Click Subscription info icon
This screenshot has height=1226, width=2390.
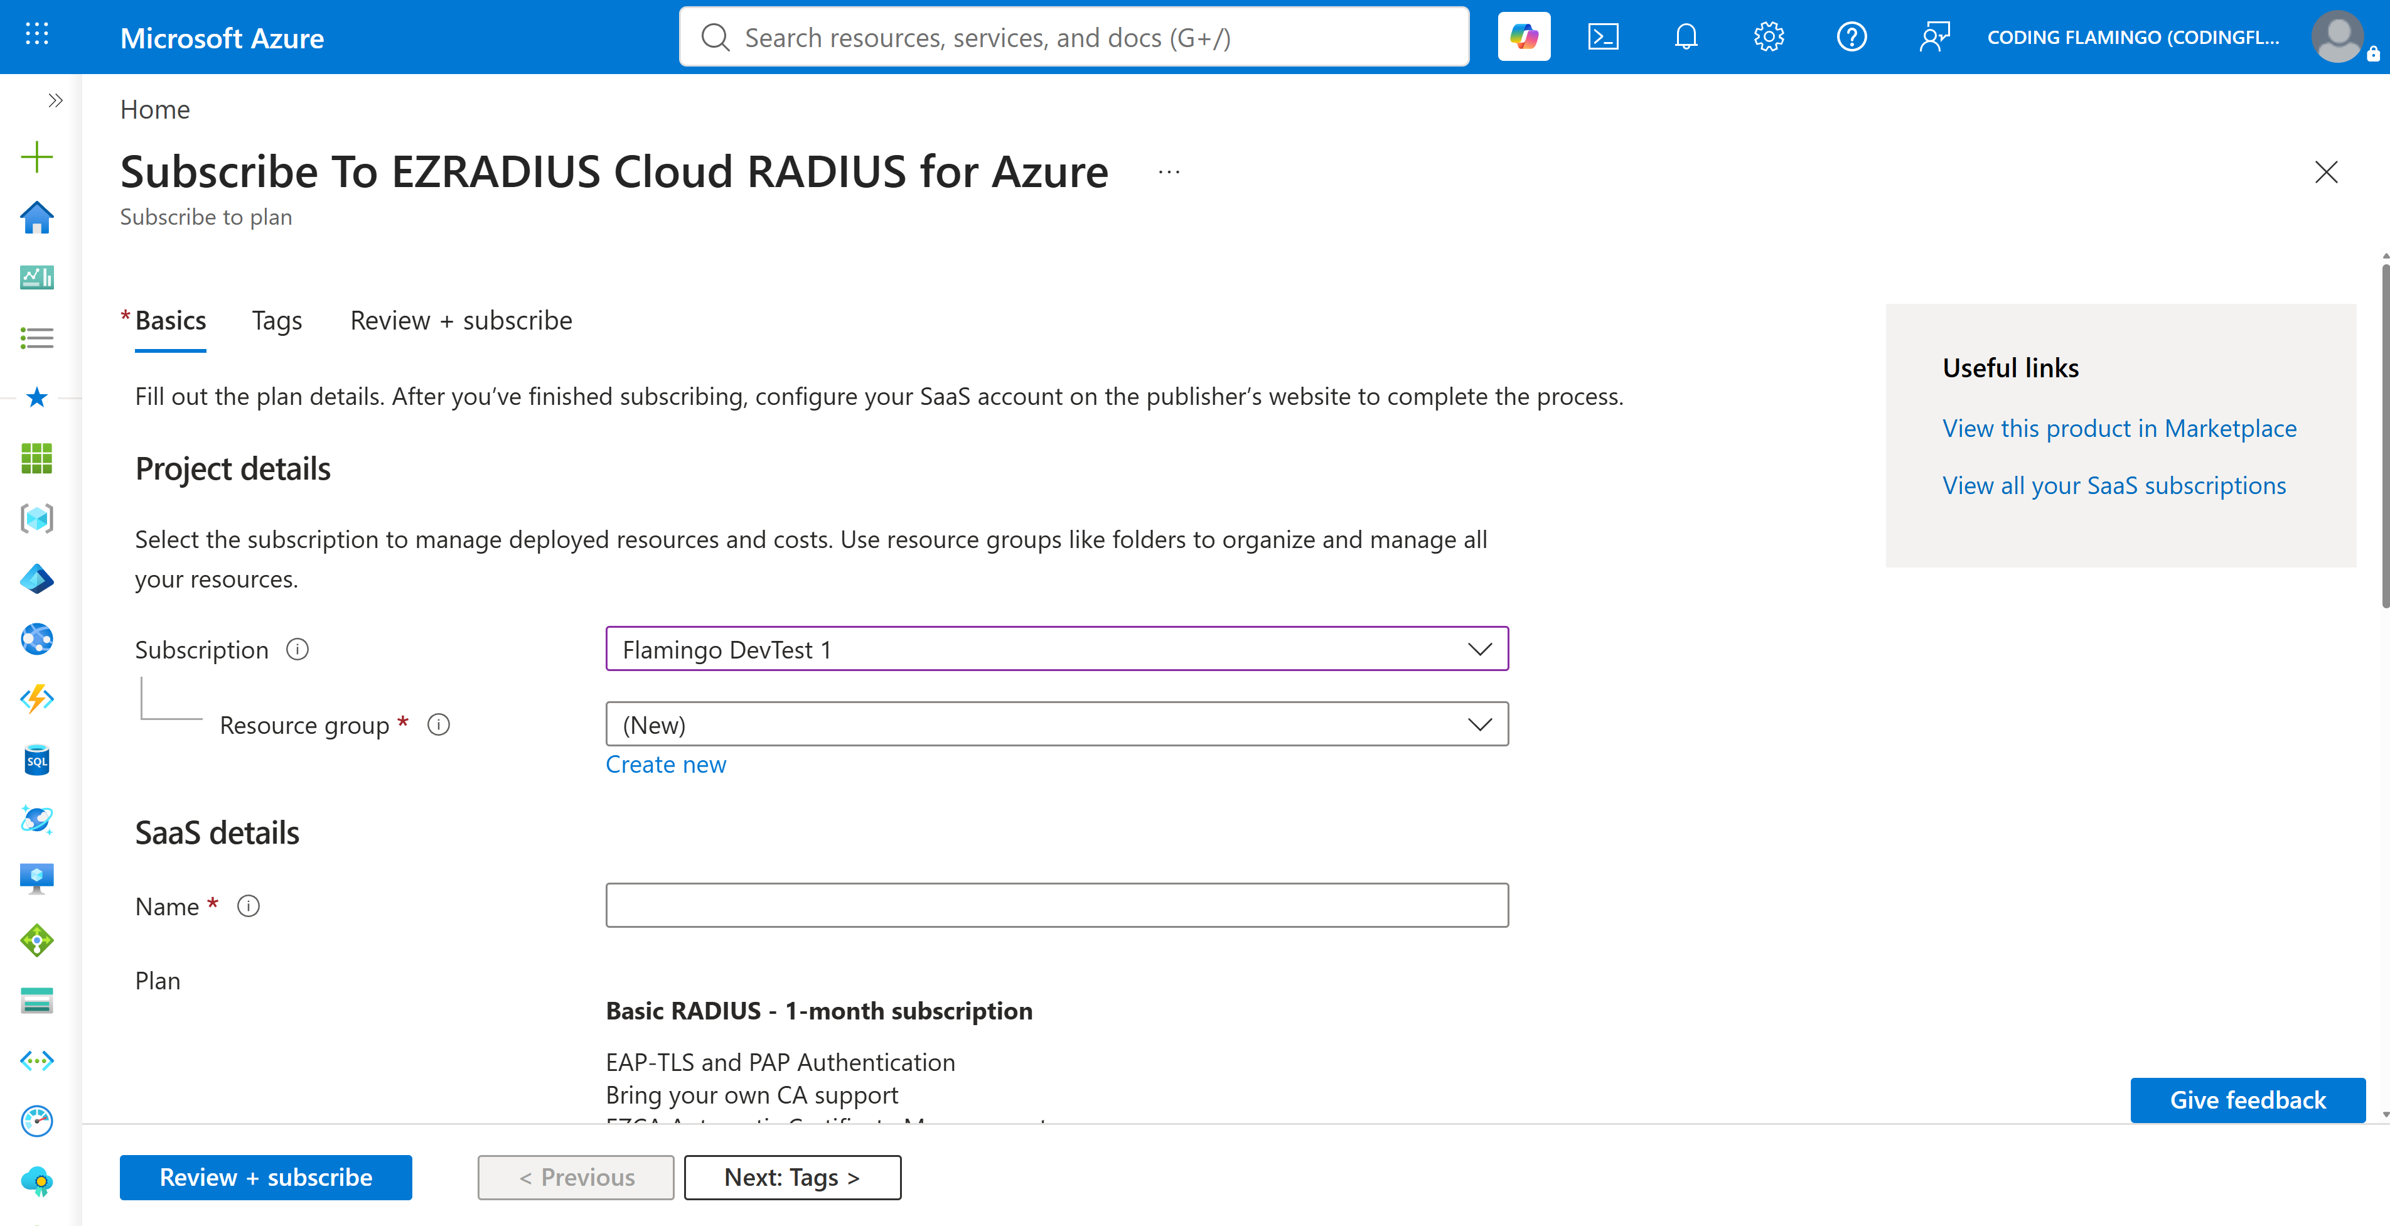point(297,650)
